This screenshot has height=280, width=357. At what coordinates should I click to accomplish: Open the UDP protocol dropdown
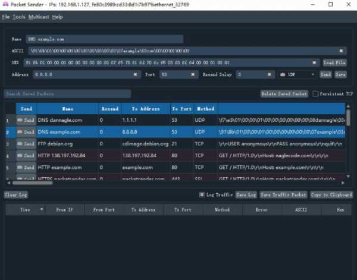tap(297, 75)
